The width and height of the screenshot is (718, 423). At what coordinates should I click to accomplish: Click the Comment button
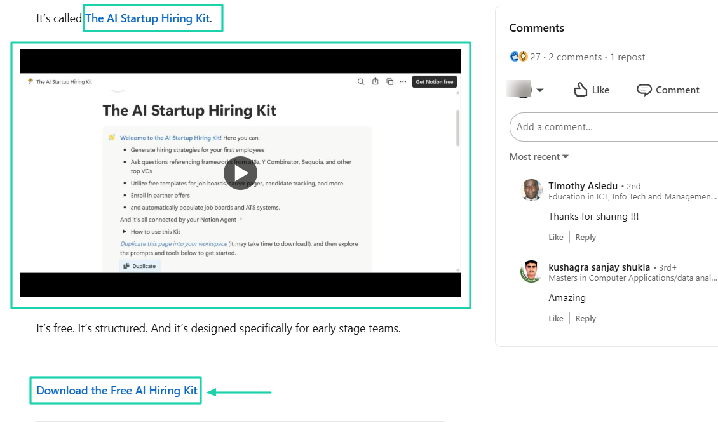668,90
